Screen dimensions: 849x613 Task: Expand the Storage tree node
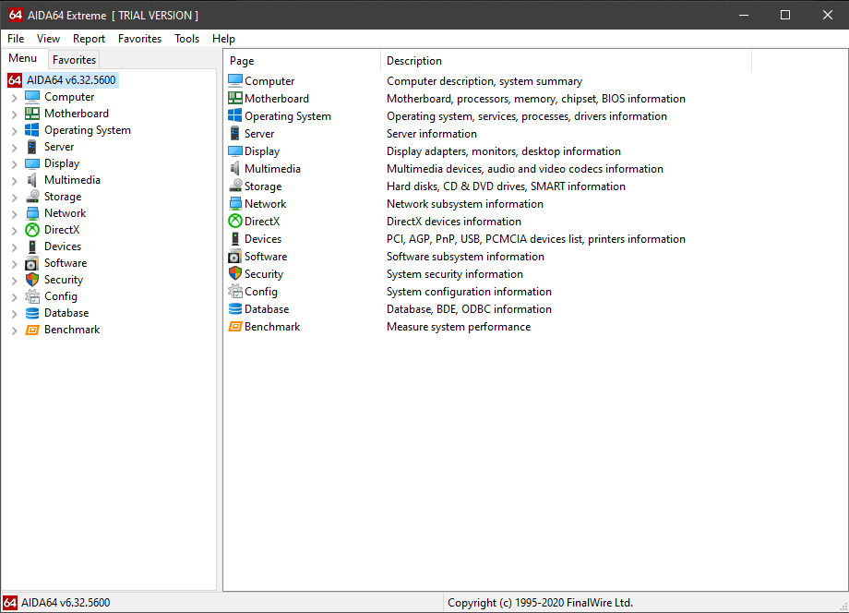click(x=15, y=198)
